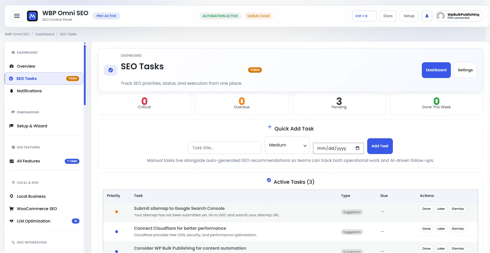Image resolution: width=490 pixels, height=253 pixels.
Task: Click the Critical count card
Action: pyautogui.click(x=144, y=104)
